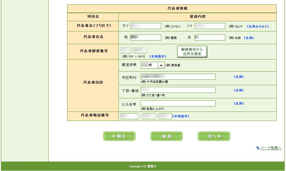Click the middle phone number input box
This screenshot has height=171, width=286.
pyautogui.click(x=149, y=116)
